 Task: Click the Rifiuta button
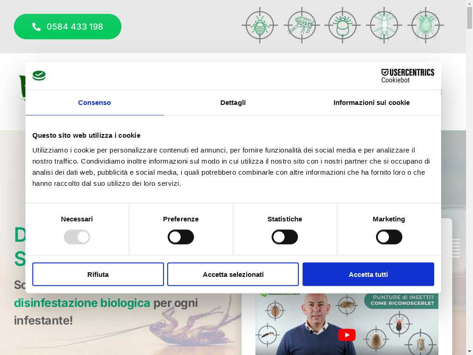(x=98, y=274)
